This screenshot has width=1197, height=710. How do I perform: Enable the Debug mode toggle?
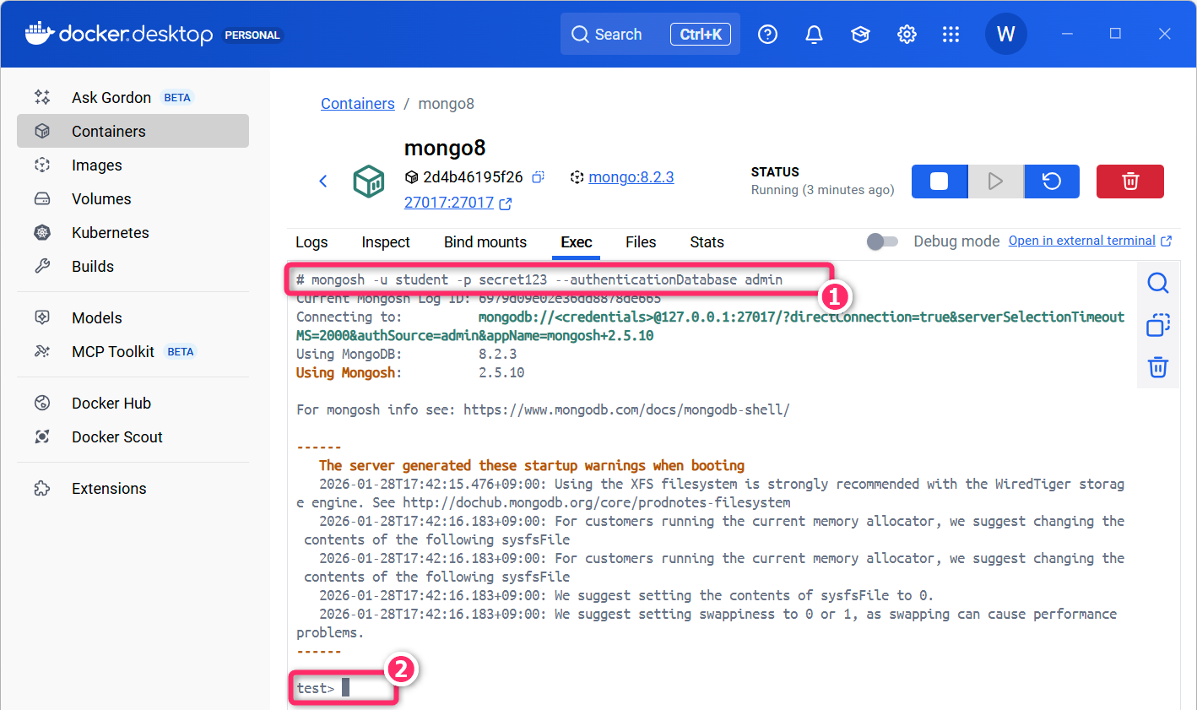click(x=882, y=241)
